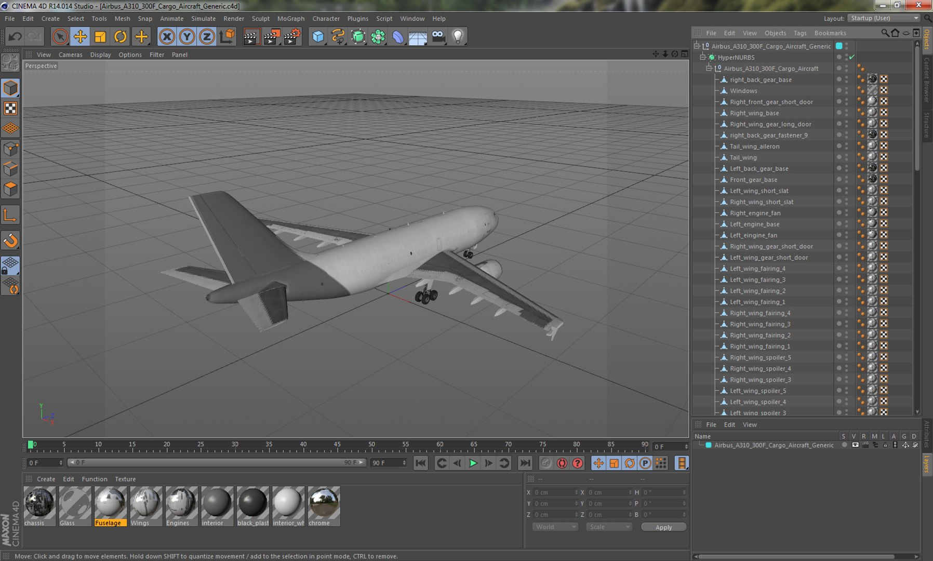Open the Character menu

click(x=326, y=19)
